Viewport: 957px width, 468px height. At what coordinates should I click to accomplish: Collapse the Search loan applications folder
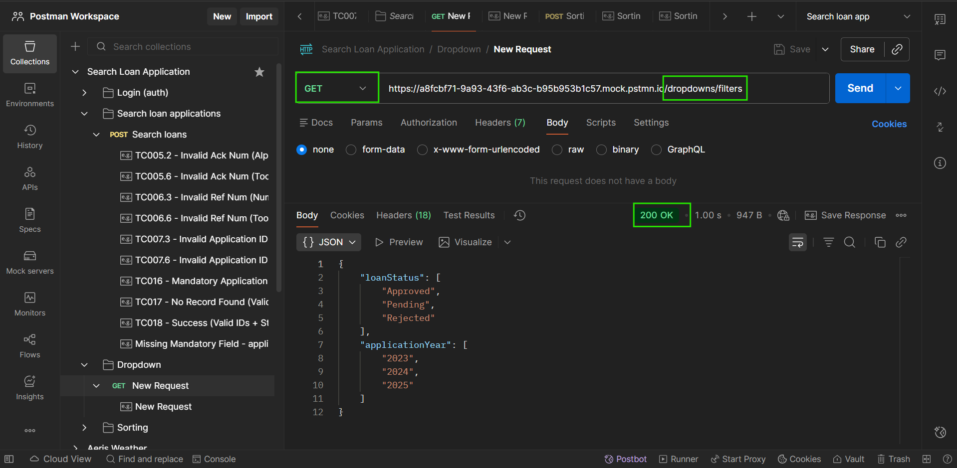click(x=84, y=114)
